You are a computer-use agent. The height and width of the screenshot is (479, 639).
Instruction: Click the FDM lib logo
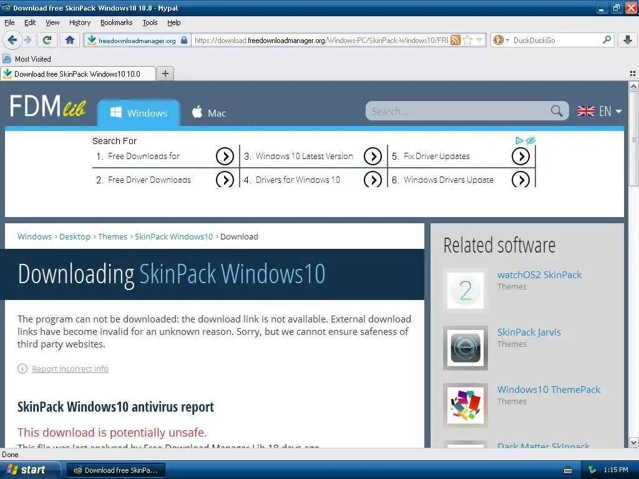click(x=47, y=106)
